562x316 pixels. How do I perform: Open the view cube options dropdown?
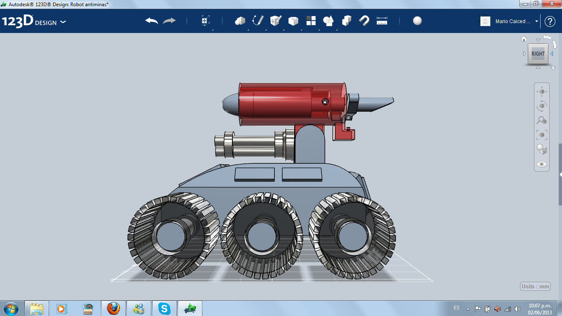[x=553, y=68]
